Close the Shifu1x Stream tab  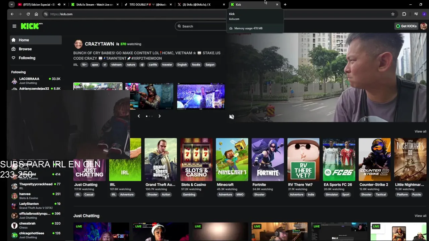point(117,4)
